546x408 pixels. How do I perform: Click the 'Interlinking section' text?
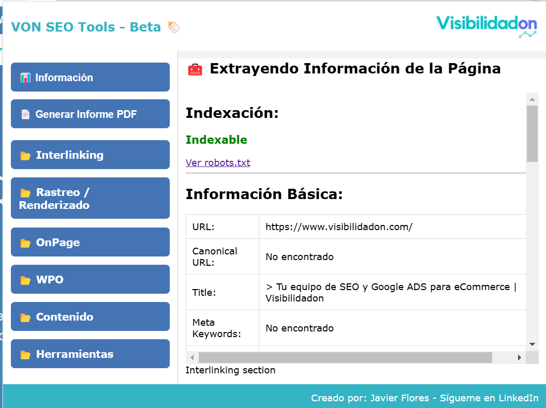pos(230,370)
